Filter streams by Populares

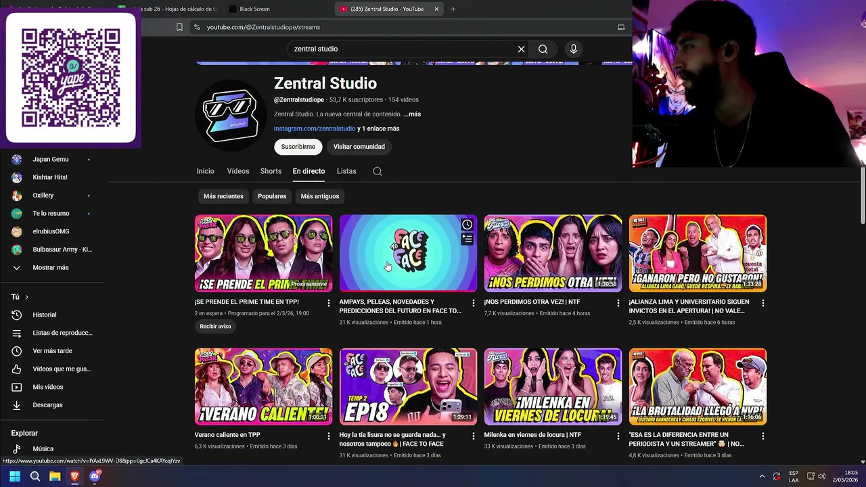pos(272,196)
